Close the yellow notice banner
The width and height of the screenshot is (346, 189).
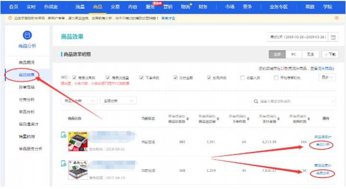click(336, 18)
